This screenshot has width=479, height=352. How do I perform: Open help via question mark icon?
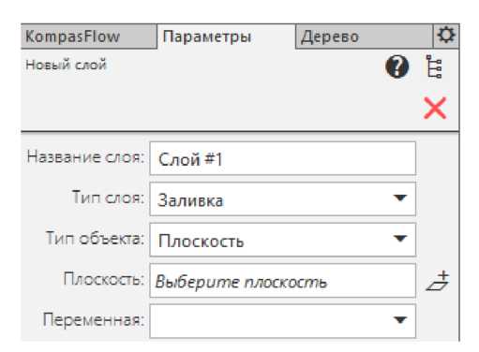[397, 66]
